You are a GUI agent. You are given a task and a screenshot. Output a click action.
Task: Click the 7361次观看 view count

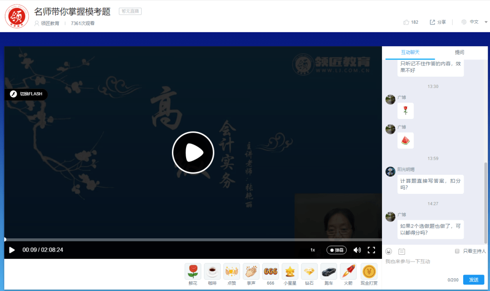click(x=83, y=24)
